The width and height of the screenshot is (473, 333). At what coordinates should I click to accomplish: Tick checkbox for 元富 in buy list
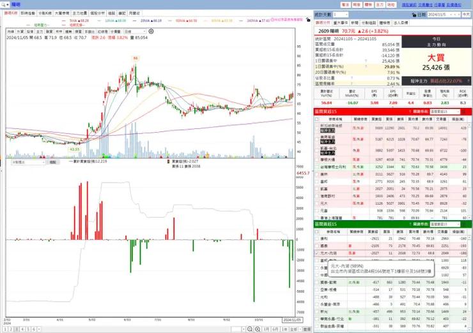click(x=317, y=211)
